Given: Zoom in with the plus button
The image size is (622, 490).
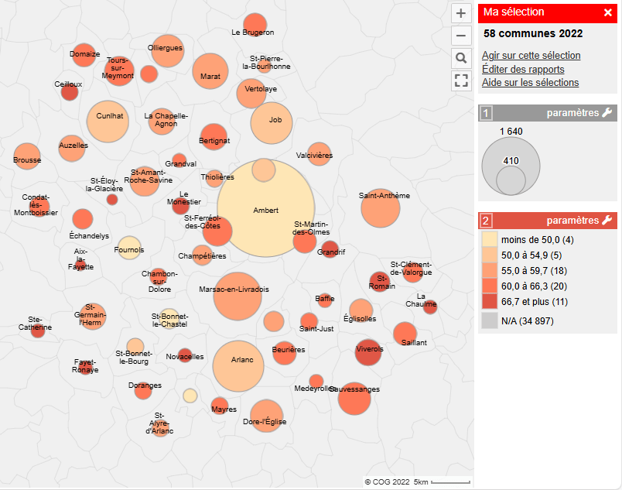Looking at the screenshot, I should (x=461, y=13).
